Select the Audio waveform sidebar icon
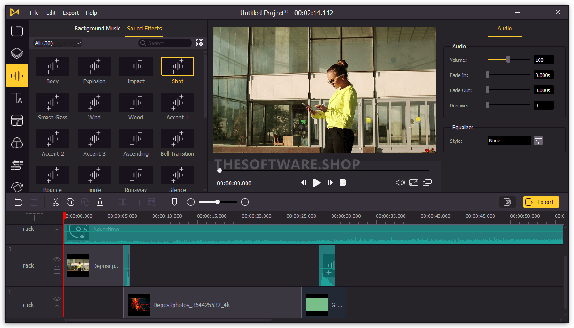 [x=17, y=76]
